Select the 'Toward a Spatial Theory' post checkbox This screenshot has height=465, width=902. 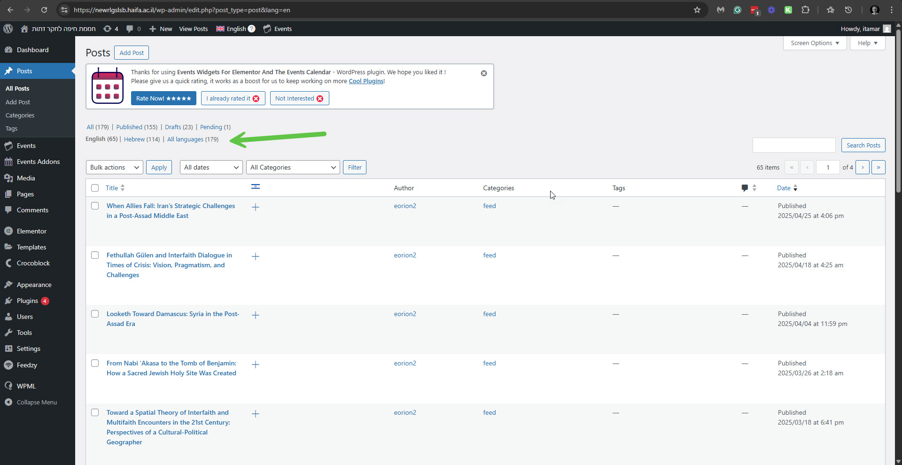(x=95, y=412)
